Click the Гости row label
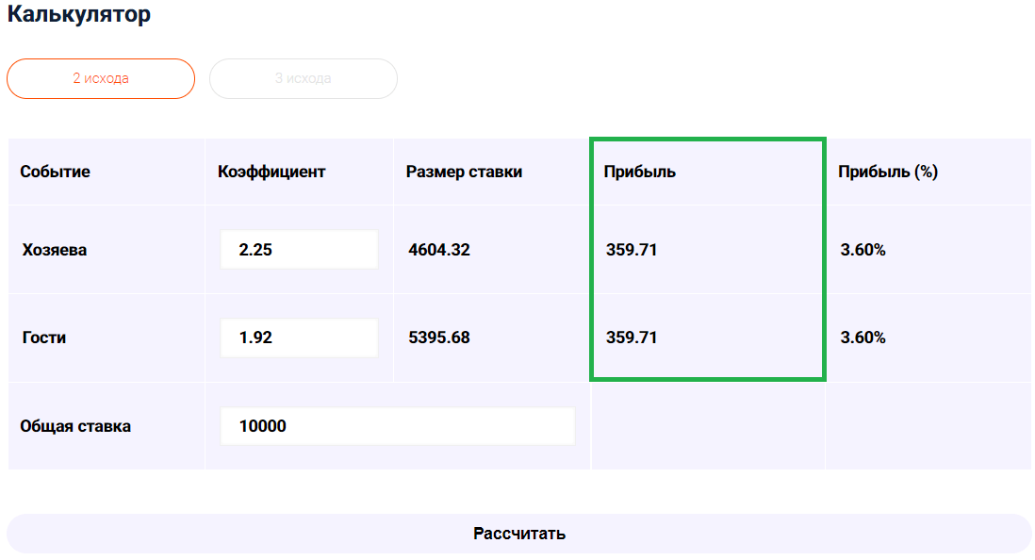The width and height of the screenshot is (1035, 560). 44,338
